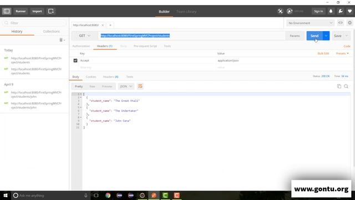
Task: Select the Preview view mode
Action: point(107,87)
